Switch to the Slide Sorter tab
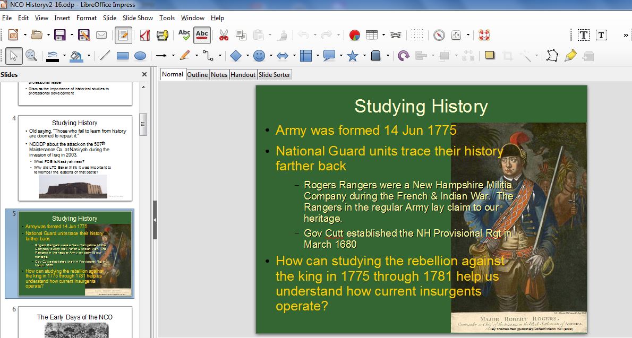The image size is (632, 338). pyautogui.click(x=275, y=75)
